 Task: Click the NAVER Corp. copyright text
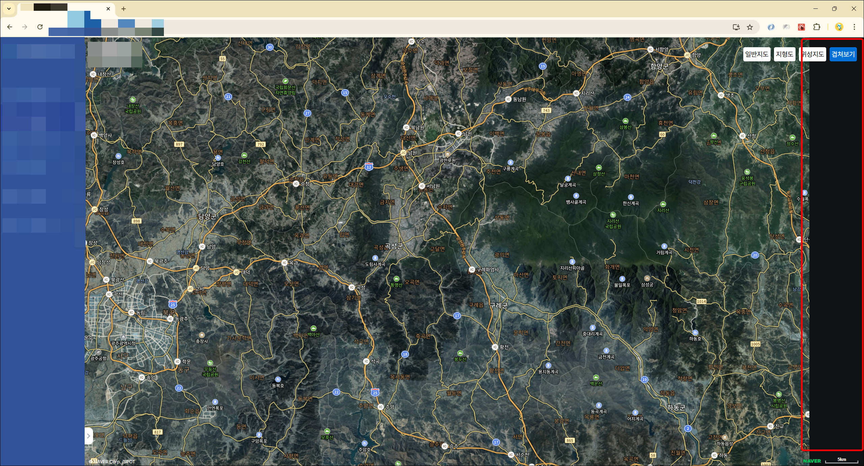[x=112, y=462]
